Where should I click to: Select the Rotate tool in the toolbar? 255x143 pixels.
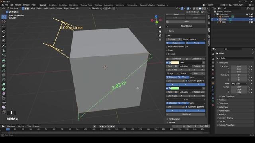[x=4, y=31]
